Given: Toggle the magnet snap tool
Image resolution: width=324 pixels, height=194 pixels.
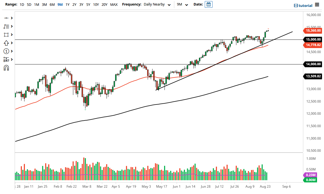Looking at the screenshot, I should point(6,68).
